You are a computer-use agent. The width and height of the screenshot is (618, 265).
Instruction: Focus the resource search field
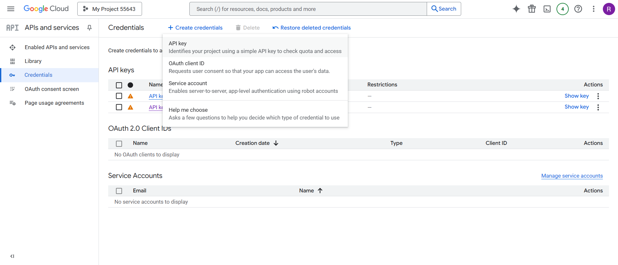tap(308, 9)
